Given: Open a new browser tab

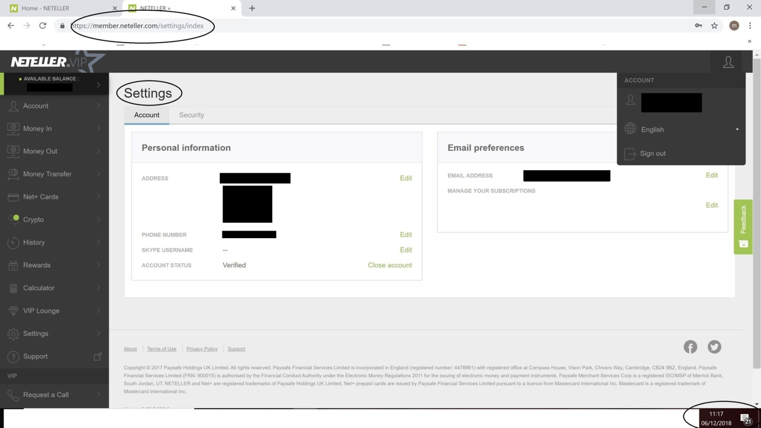Looking at the screenshot, I should coord(252,8).
